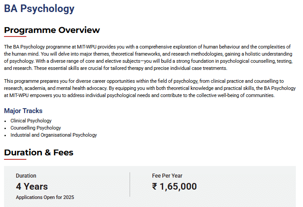This screenshot has width=303, height=207.
Task: Select the "4 Years" duration value
Action: point(32,187)
